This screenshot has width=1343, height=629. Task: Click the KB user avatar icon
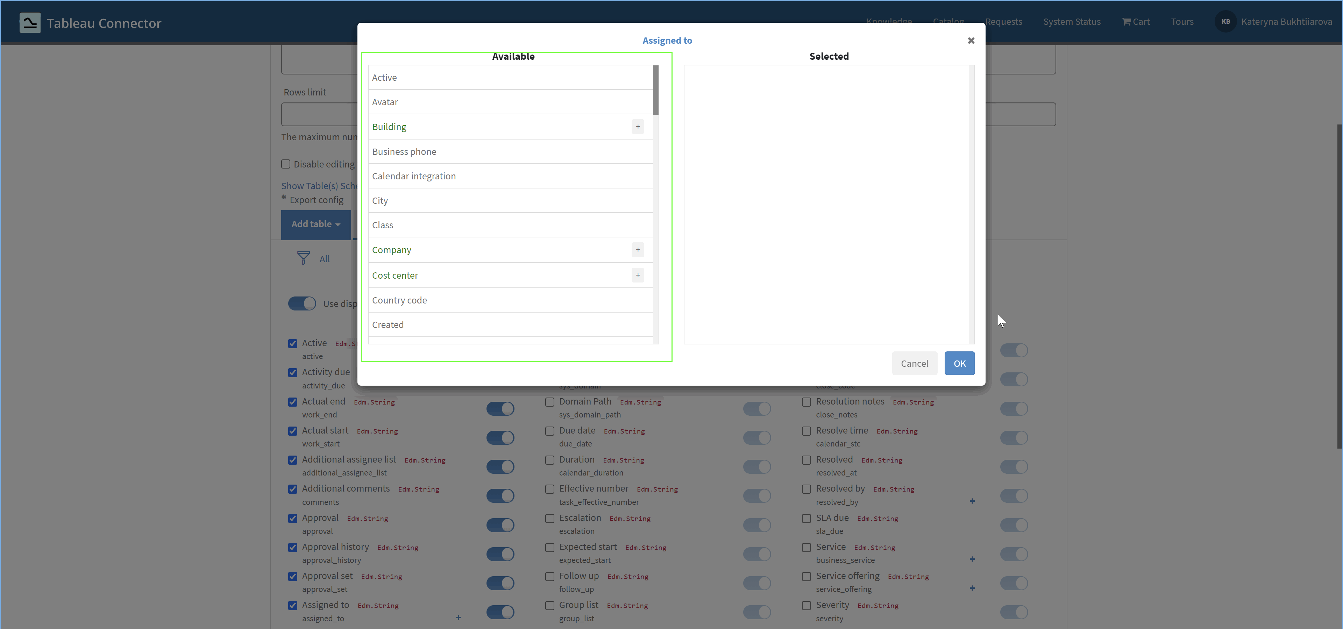point(1226,21)
